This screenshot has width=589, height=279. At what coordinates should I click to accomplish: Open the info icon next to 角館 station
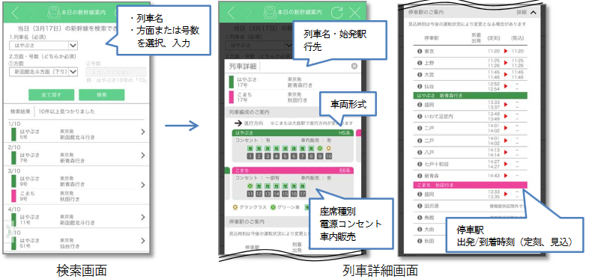pyautogui.click(x=420, y=218)
